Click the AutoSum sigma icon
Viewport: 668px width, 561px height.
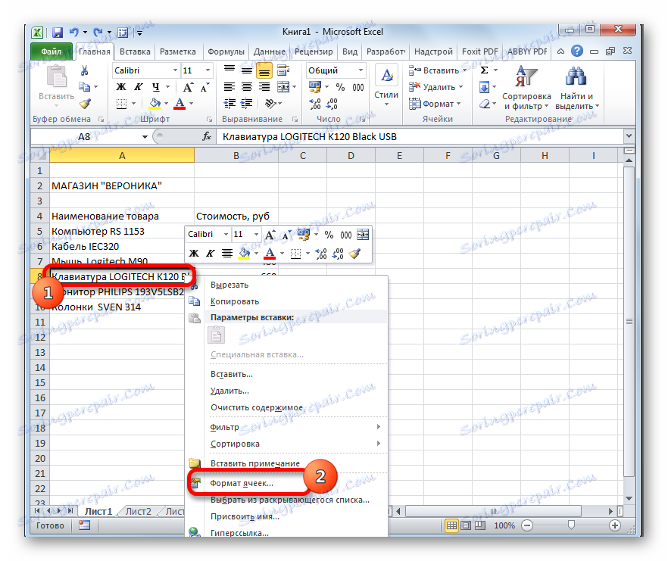tap(485, 70)
